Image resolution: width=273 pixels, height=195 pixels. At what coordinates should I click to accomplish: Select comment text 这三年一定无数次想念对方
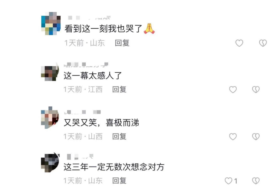click(114, 167)
